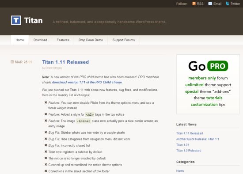The height and width of the screenshot is (174, 243).
Task: Visit the Support Forums tab
Action: (x=124, y=40)
